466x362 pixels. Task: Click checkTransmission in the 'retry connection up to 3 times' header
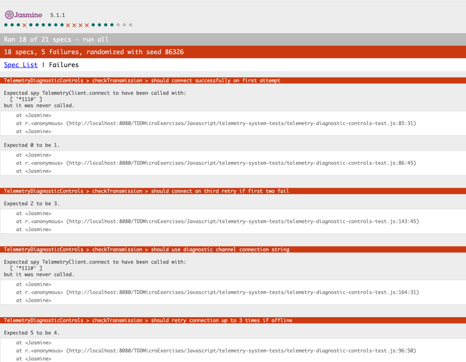117,320
